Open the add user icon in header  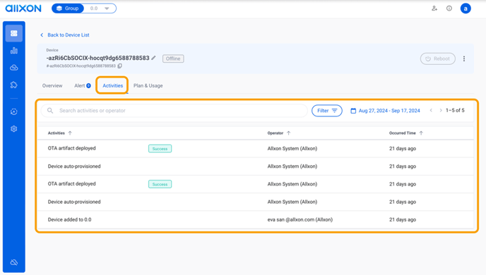[x=434, y=8]
